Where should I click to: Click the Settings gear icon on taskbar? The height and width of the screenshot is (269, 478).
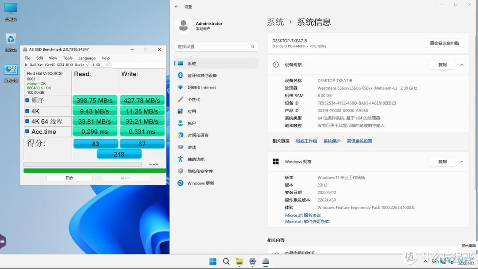click(252, 261)
